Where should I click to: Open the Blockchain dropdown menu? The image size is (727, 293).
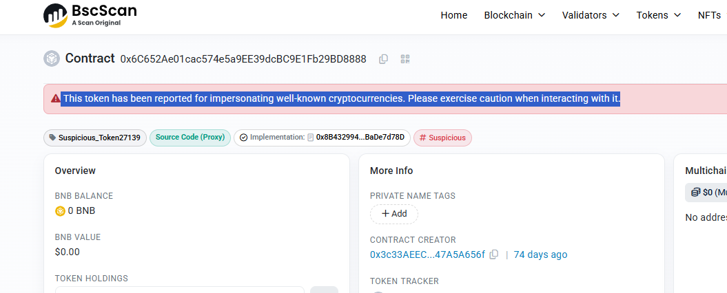(x=515, y=15)
